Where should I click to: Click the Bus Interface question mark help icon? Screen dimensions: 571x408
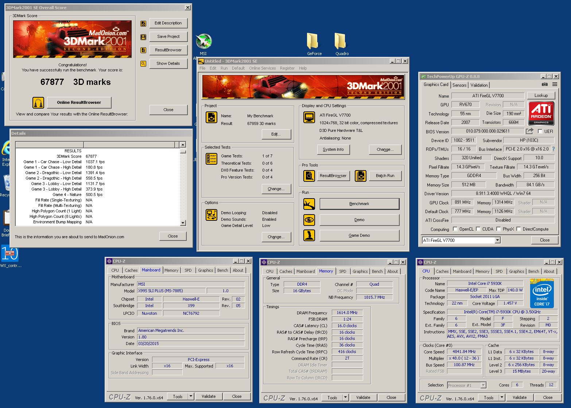coord(553,149)
